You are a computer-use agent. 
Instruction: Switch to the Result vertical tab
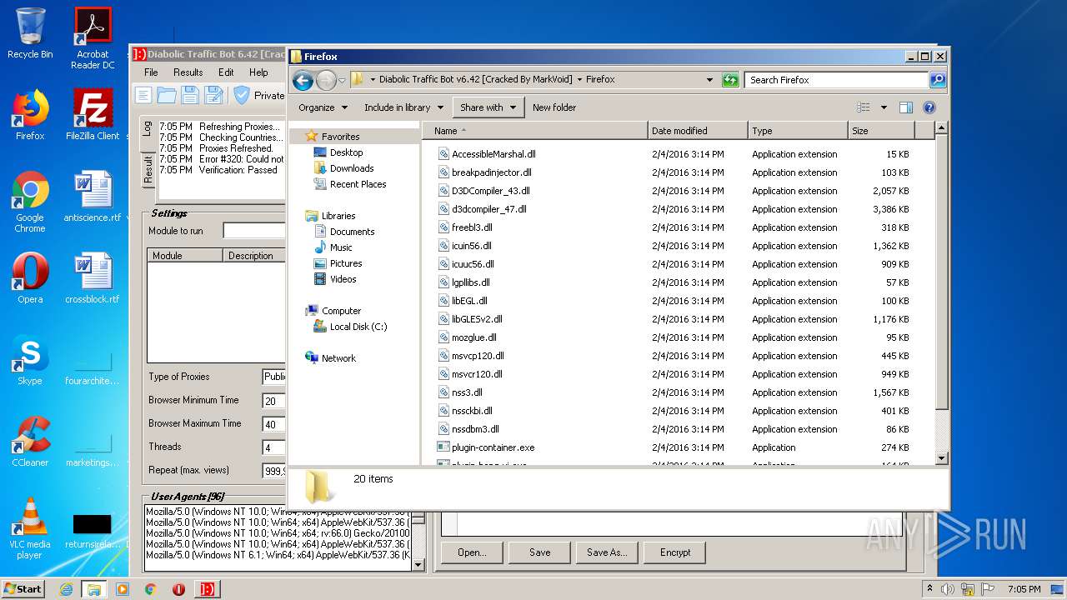click(x=148, y=169)
